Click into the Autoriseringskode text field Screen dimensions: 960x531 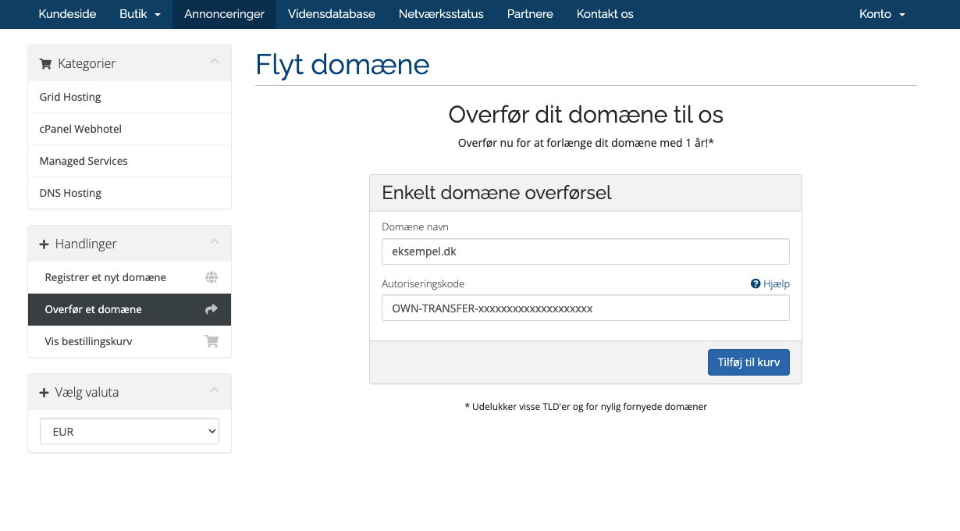pos(585,308)
